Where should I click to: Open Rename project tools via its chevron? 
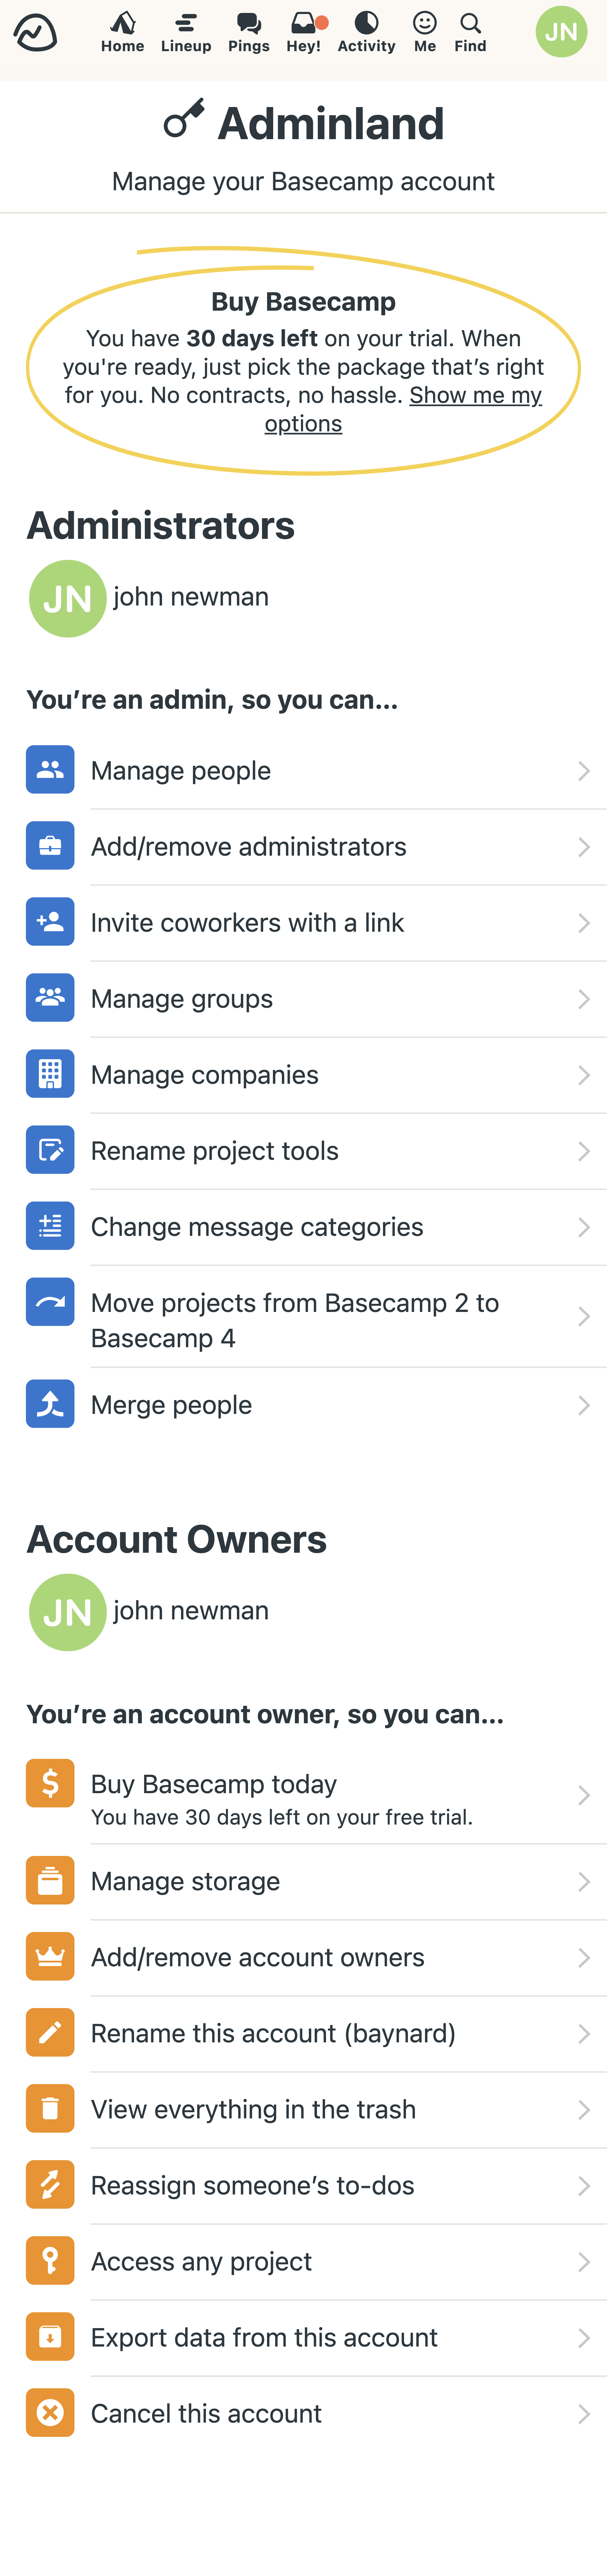[x=585, y=1150]
